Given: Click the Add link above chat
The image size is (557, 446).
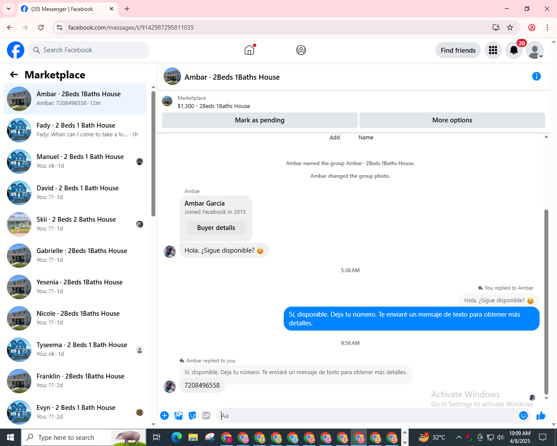Looking at the screenshot, I should click(335, 137).
